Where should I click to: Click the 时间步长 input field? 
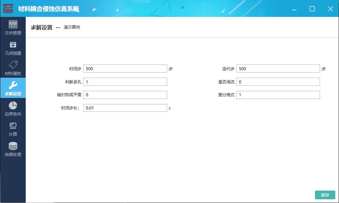click(125, 108)
